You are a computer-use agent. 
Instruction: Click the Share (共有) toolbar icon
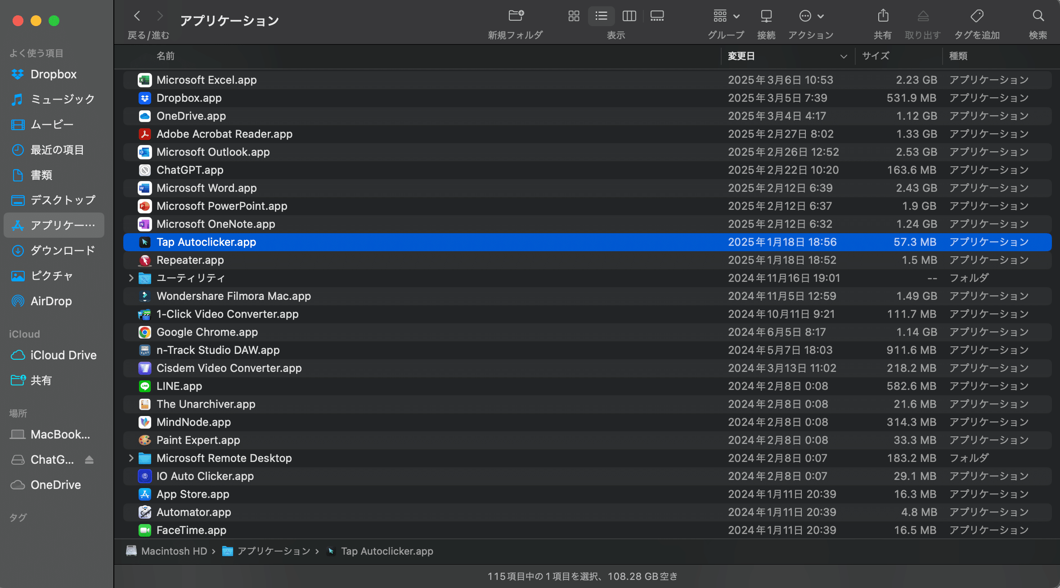883,16
